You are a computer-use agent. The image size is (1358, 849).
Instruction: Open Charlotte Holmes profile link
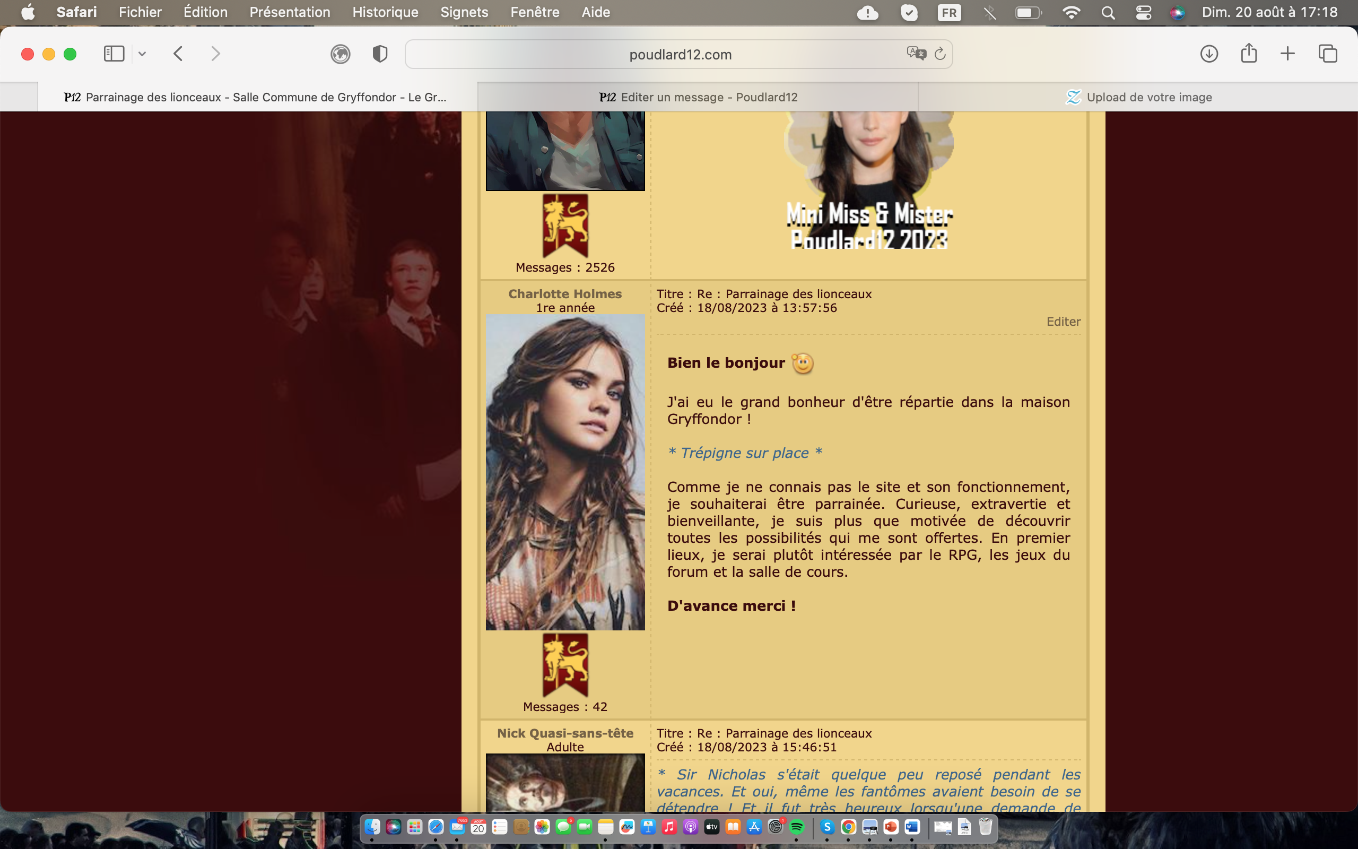pos(564,293)
